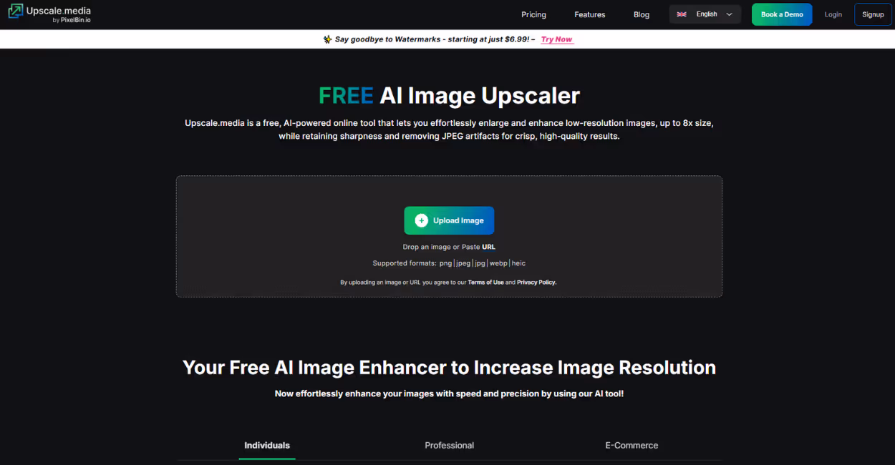The image size is (895, 465).
Task: Go to the Blog page
Action: coord(642,14)
